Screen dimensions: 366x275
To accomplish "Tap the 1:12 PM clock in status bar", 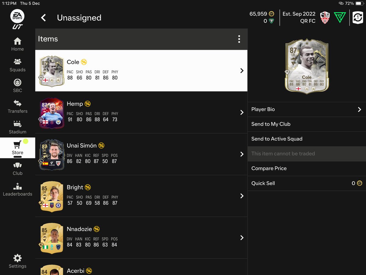I will 9,3.
